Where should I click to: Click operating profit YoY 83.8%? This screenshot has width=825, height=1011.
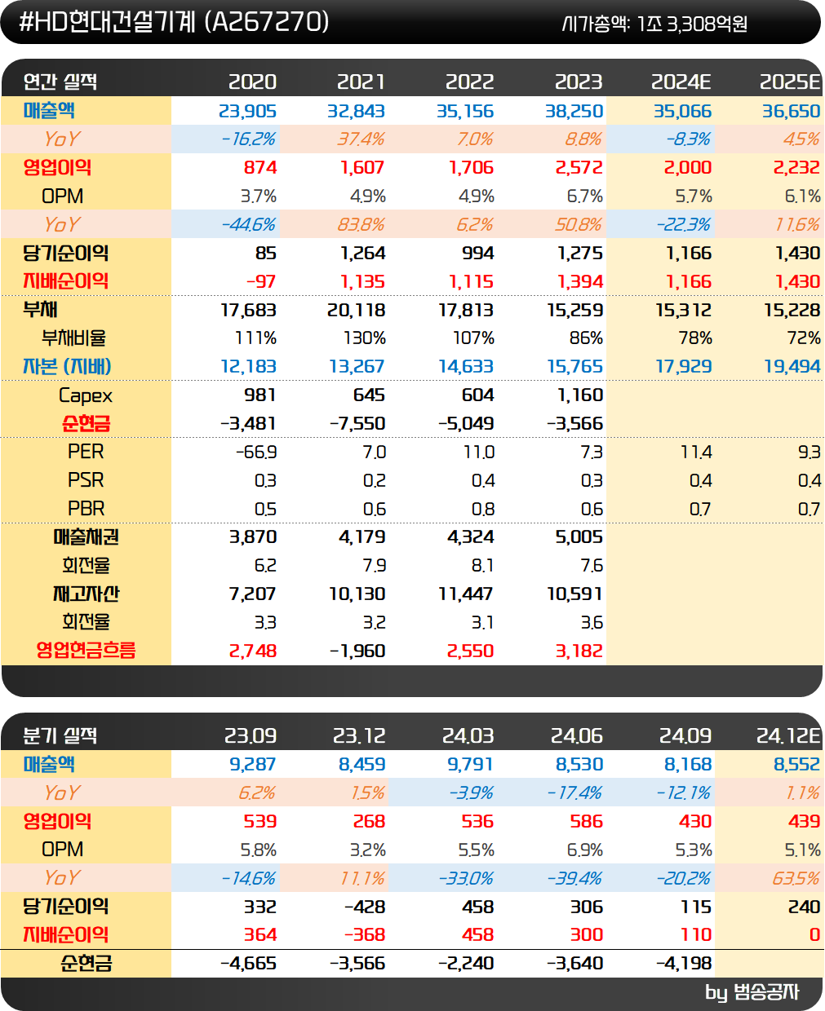(361, 224)
